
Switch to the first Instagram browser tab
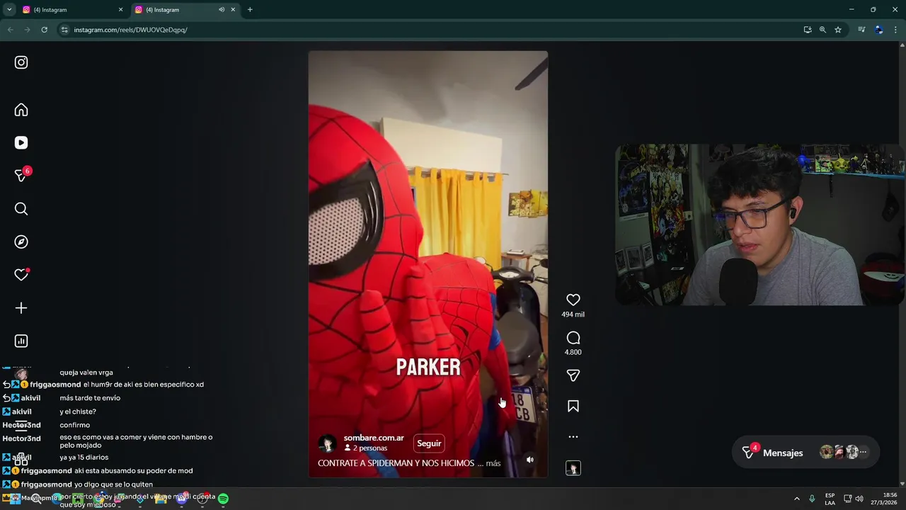[71, 10]
